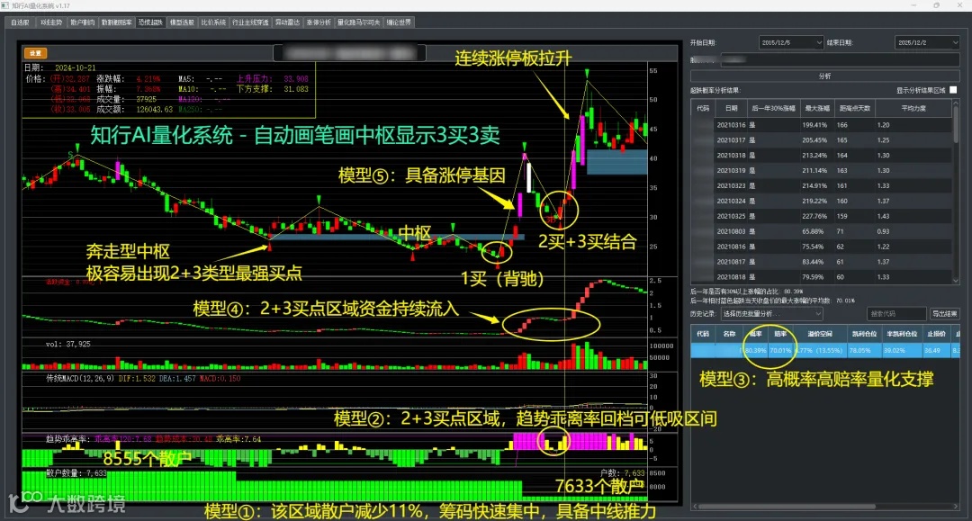The width and height of the screenshot is (972, 521).
Task: Click the 分析 button
Action: (824, 76)
